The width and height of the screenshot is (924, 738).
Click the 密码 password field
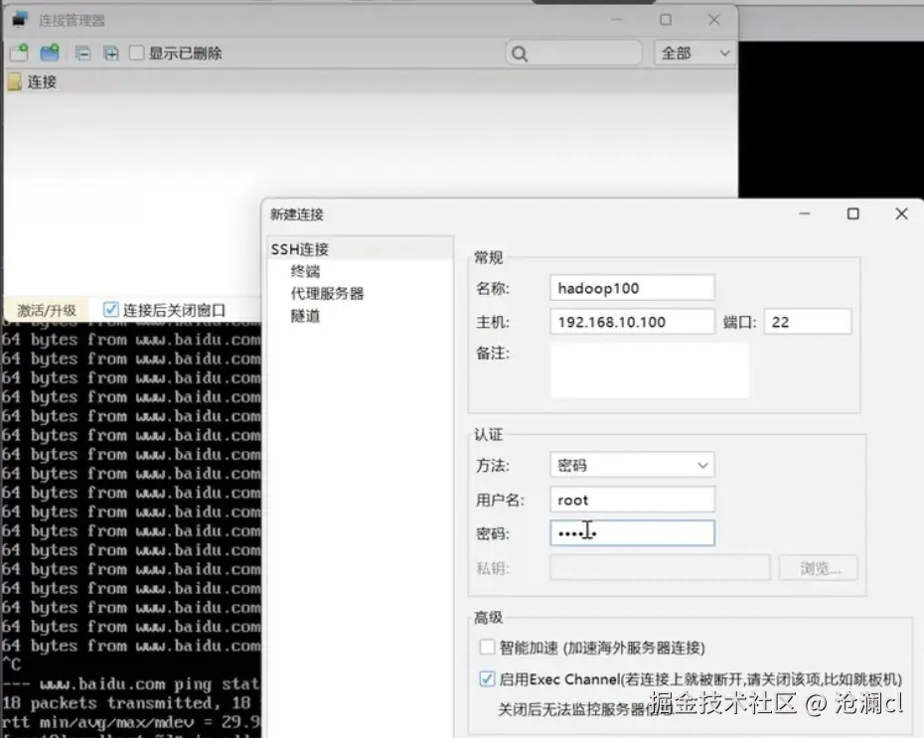click(x=632, y=533)
